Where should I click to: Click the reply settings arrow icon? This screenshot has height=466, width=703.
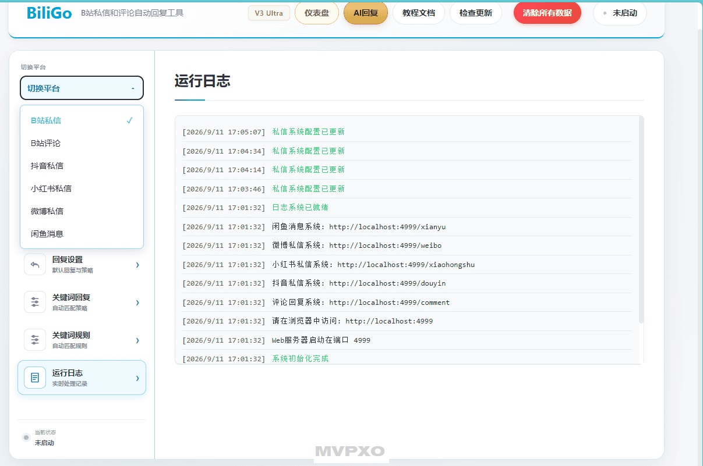click(x=35, y=265)
